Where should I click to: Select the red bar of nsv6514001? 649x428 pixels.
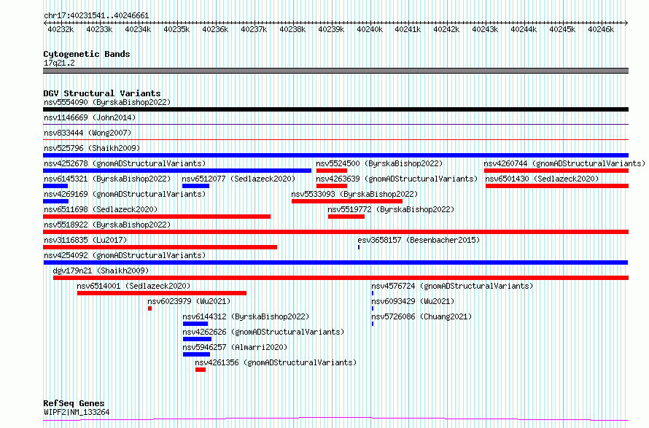[162, 293]
